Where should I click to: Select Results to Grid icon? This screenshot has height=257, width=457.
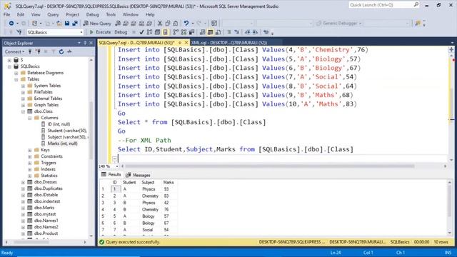(210, 32)
